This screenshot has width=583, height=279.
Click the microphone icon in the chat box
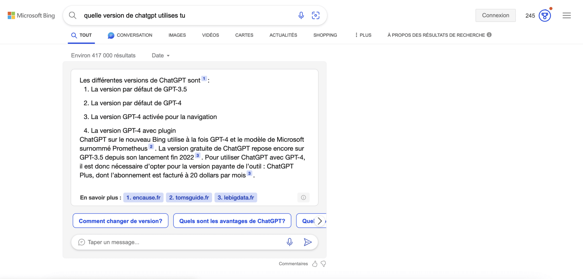click(x=290, y=242)
